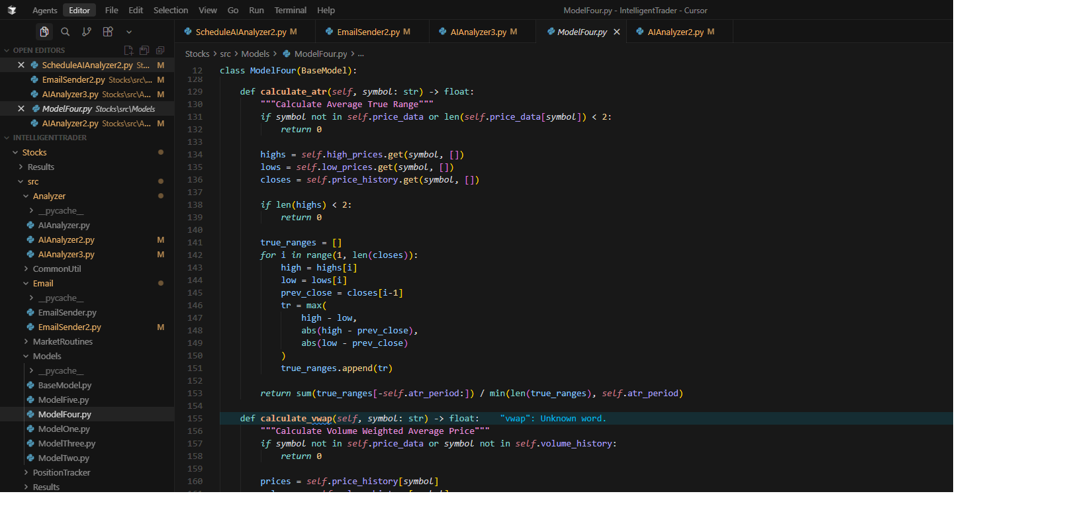Click the Close All Editors icon
The height and width of the screenshot is (506, 1067).
coord(160,50)
